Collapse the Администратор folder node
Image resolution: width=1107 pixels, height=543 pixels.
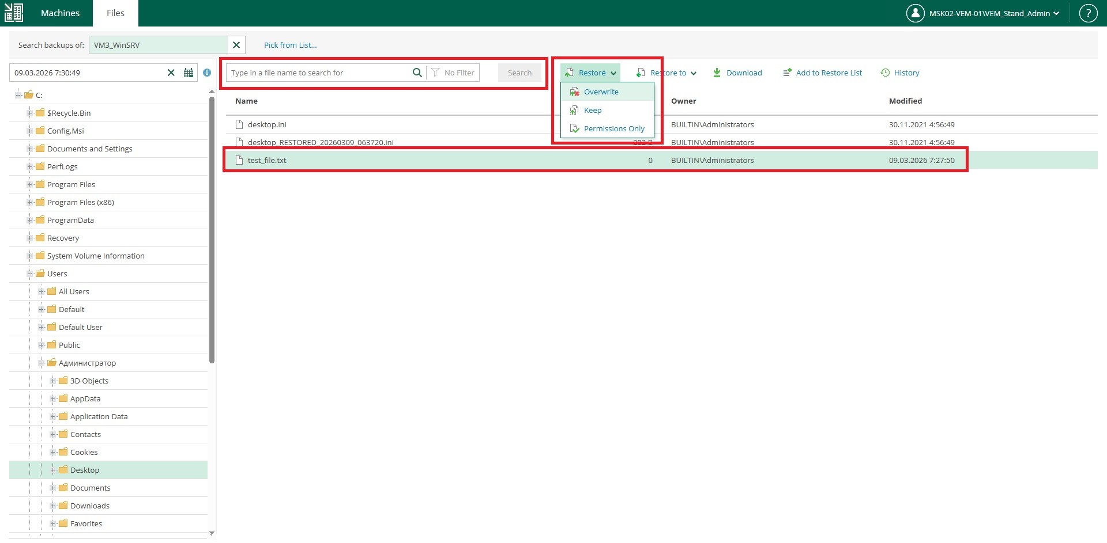click(41, 363)
